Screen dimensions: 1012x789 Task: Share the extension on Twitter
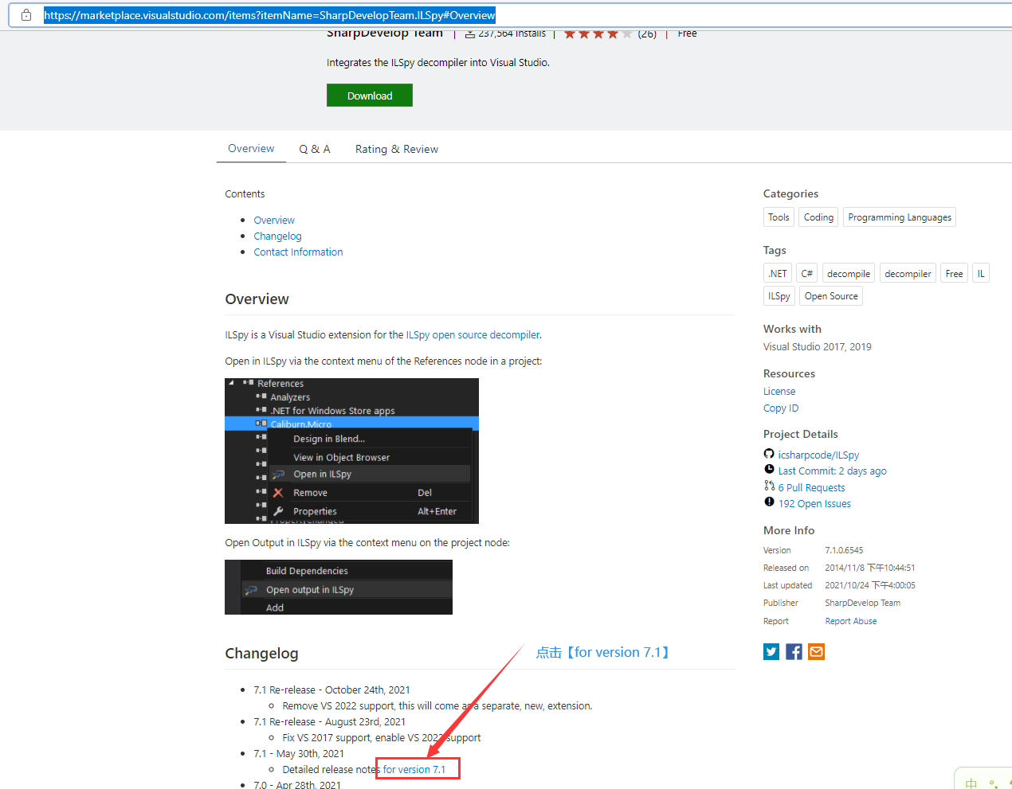(x=771, y=652)
